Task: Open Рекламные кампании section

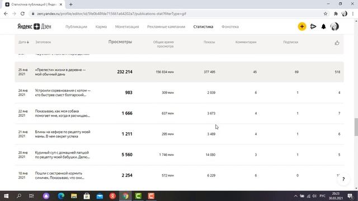Action: coord(166,27)
